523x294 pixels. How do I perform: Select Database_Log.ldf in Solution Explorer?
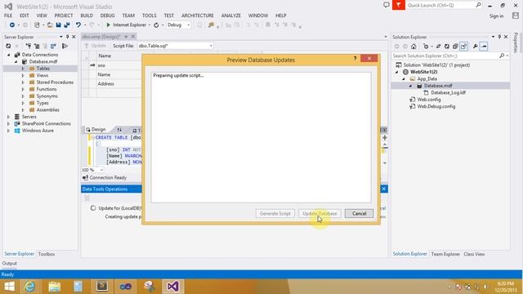(x=448, y=92)
